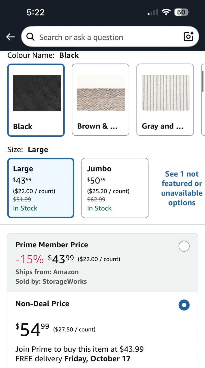Select the Non-Deal Price radio button
Screen dimensions: 205x368
[x=184, y=305]
